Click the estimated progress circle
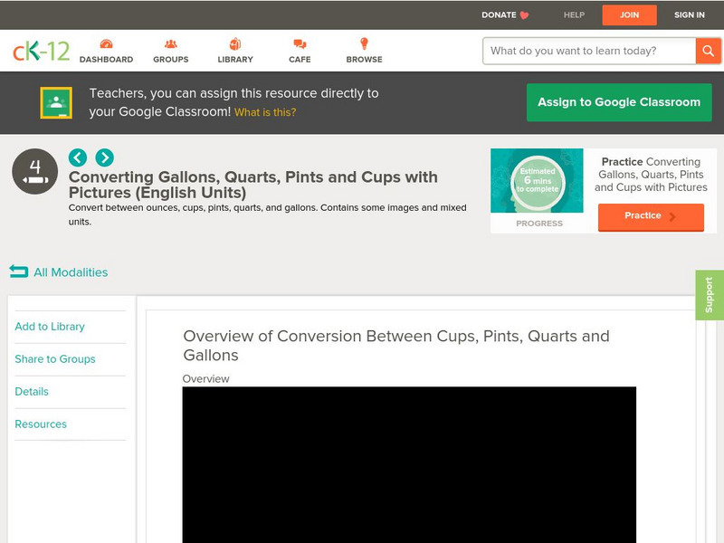The width and height of the screenshot is (724, 543). click(538, 182)
